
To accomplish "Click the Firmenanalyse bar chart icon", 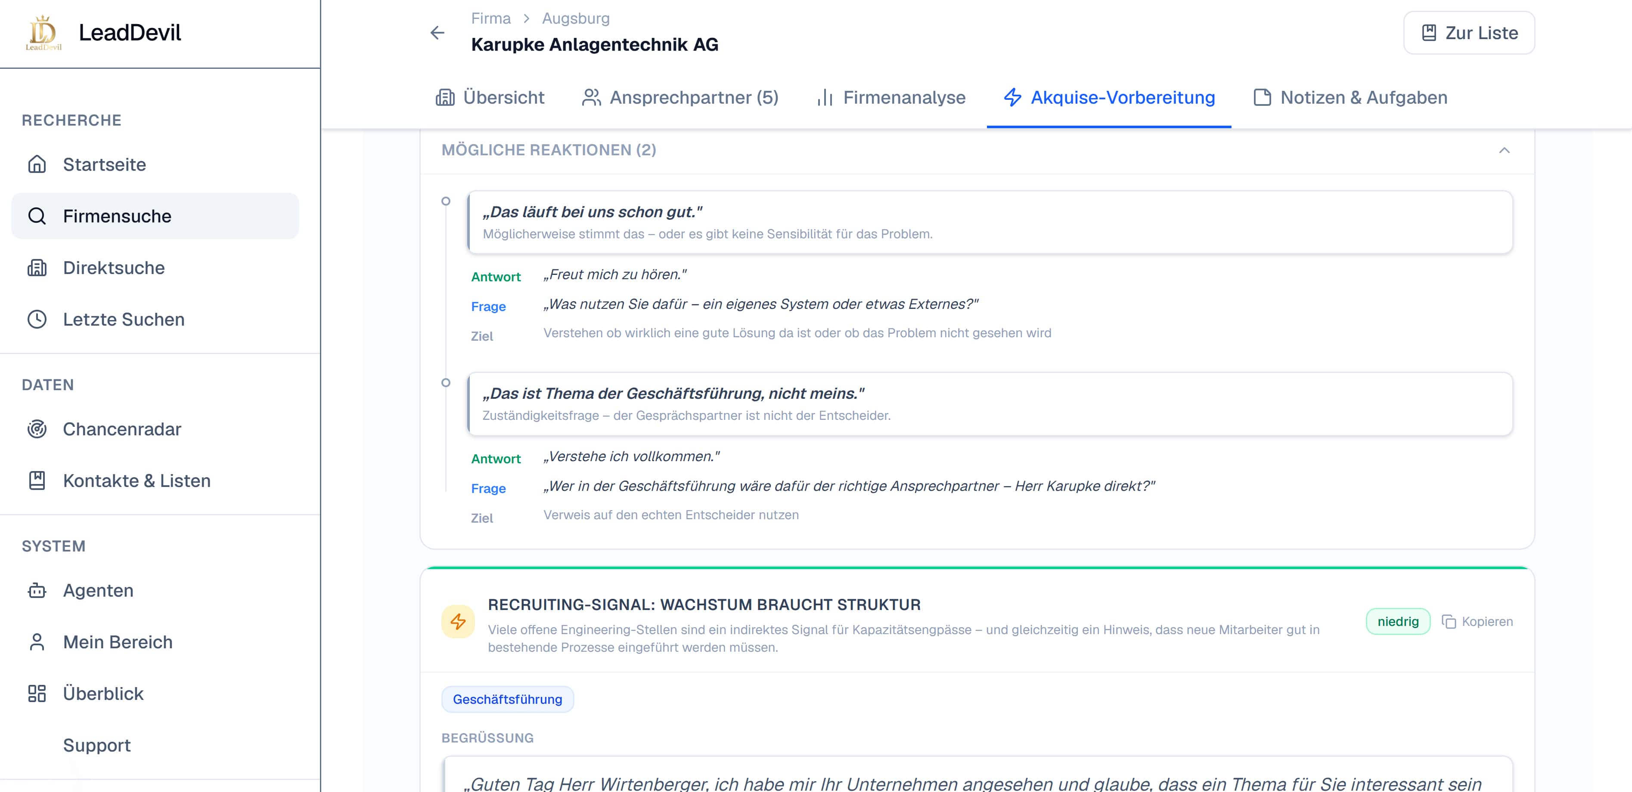I will click(x=825, y=98).
